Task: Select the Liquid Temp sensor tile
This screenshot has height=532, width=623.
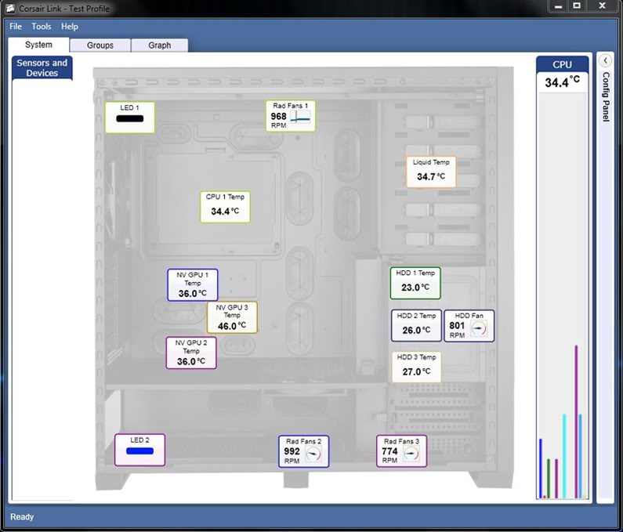Action: point(431,172)
